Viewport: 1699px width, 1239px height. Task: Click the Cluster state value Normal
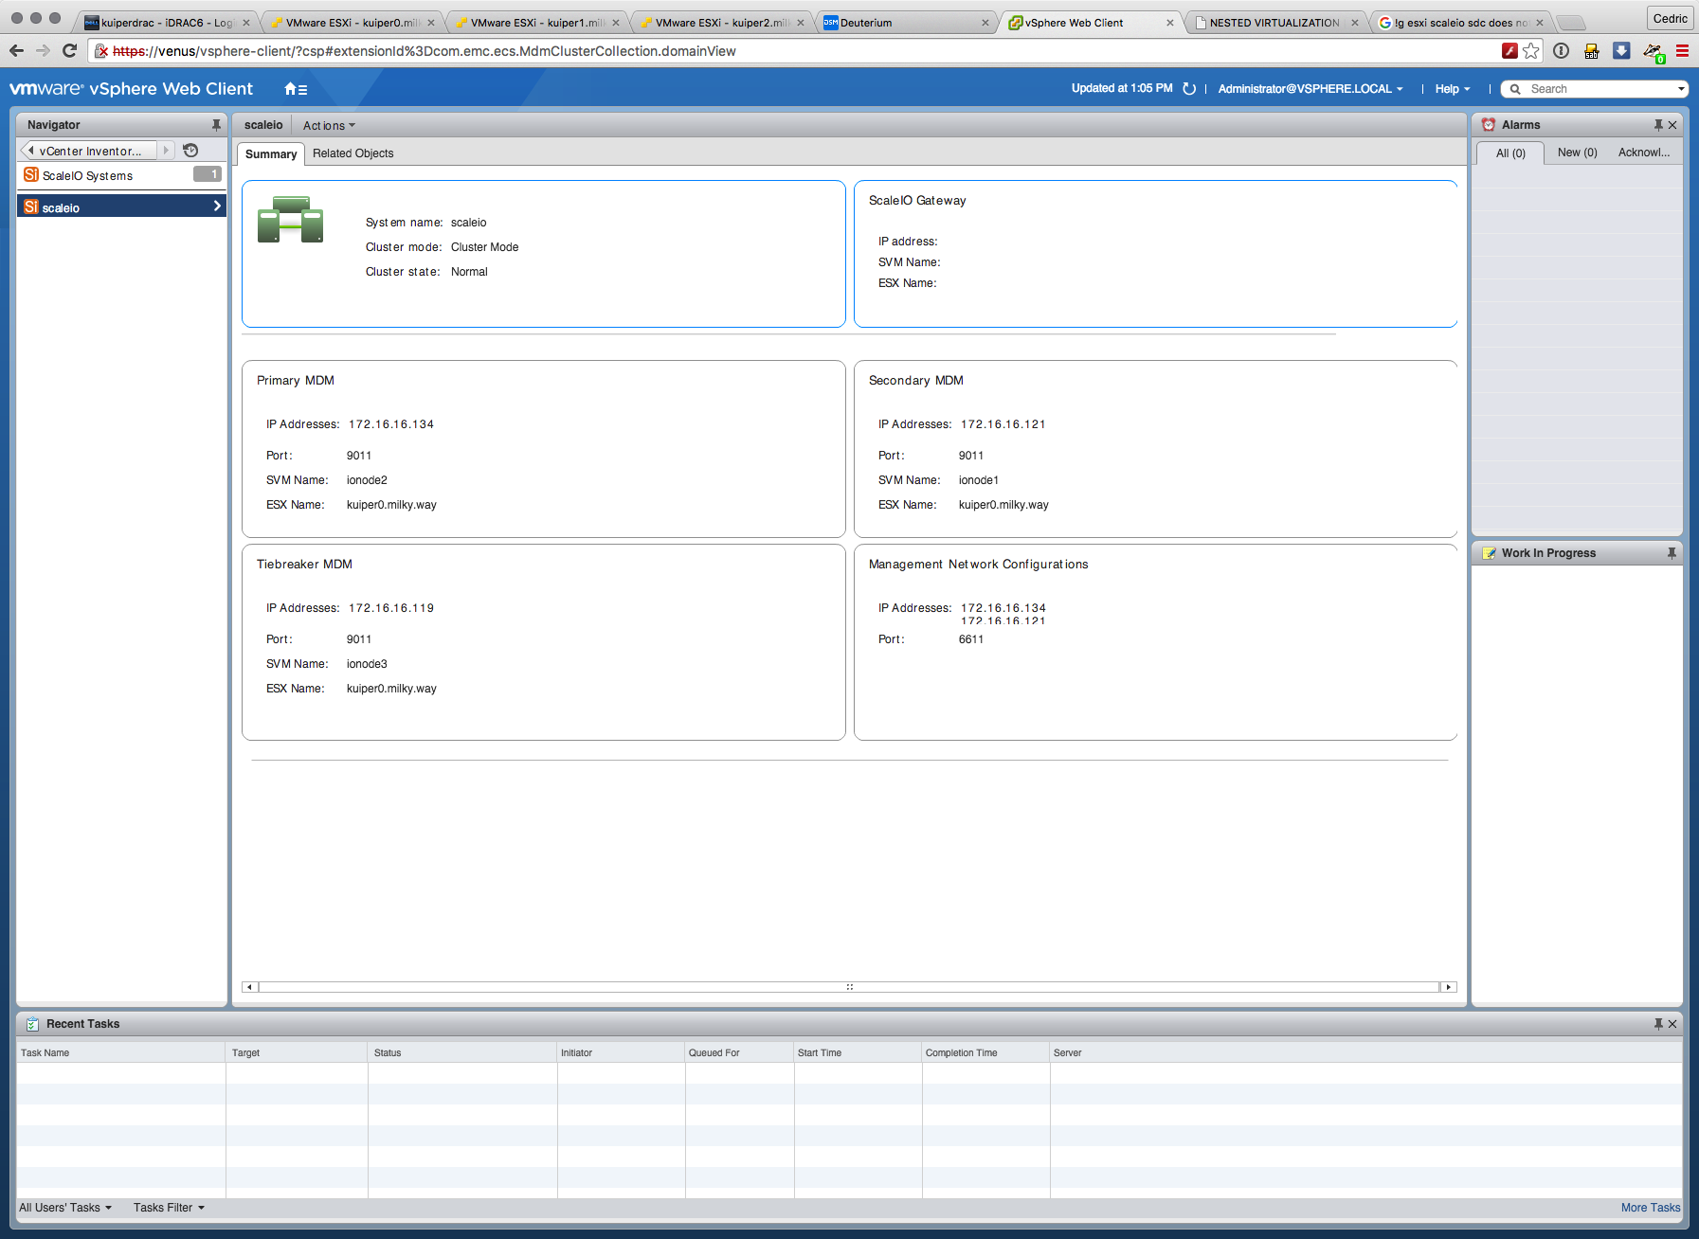point(469,272)
